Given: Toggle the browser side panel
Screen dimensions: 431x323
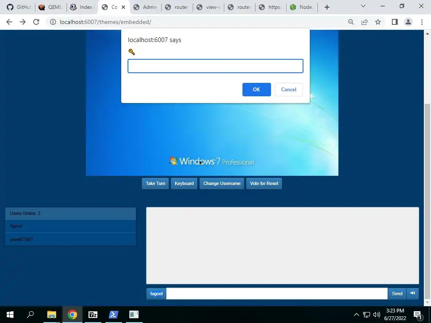Looking at the screenshot, I should pyautogui.click(x=395, y=22).
